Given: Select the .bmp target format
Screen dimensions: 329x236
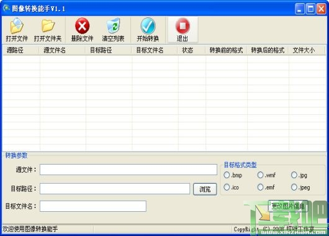Looking at the screenshot, I should pyautogui.click(x=227, y=175).
